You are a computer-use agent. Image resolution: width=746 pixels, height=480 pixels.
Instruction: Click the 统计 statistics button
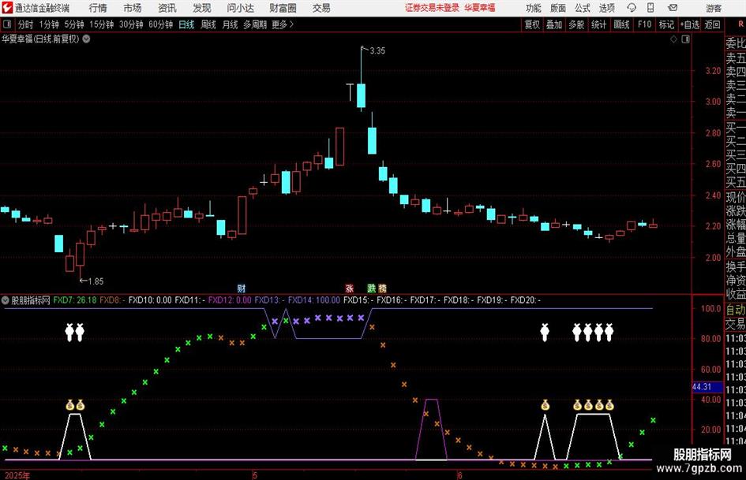(x=598, y=24)
